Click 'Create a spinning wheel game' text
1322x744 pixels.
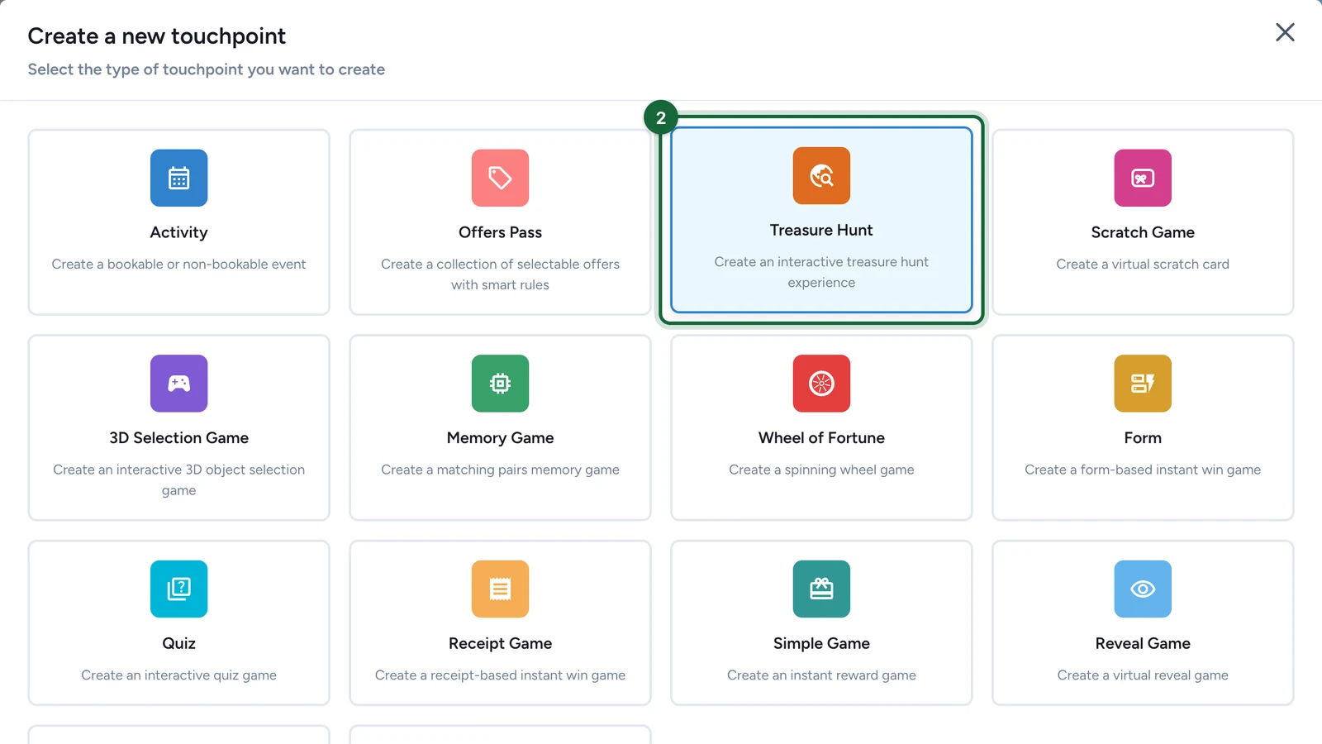click(x=821, y=470)
